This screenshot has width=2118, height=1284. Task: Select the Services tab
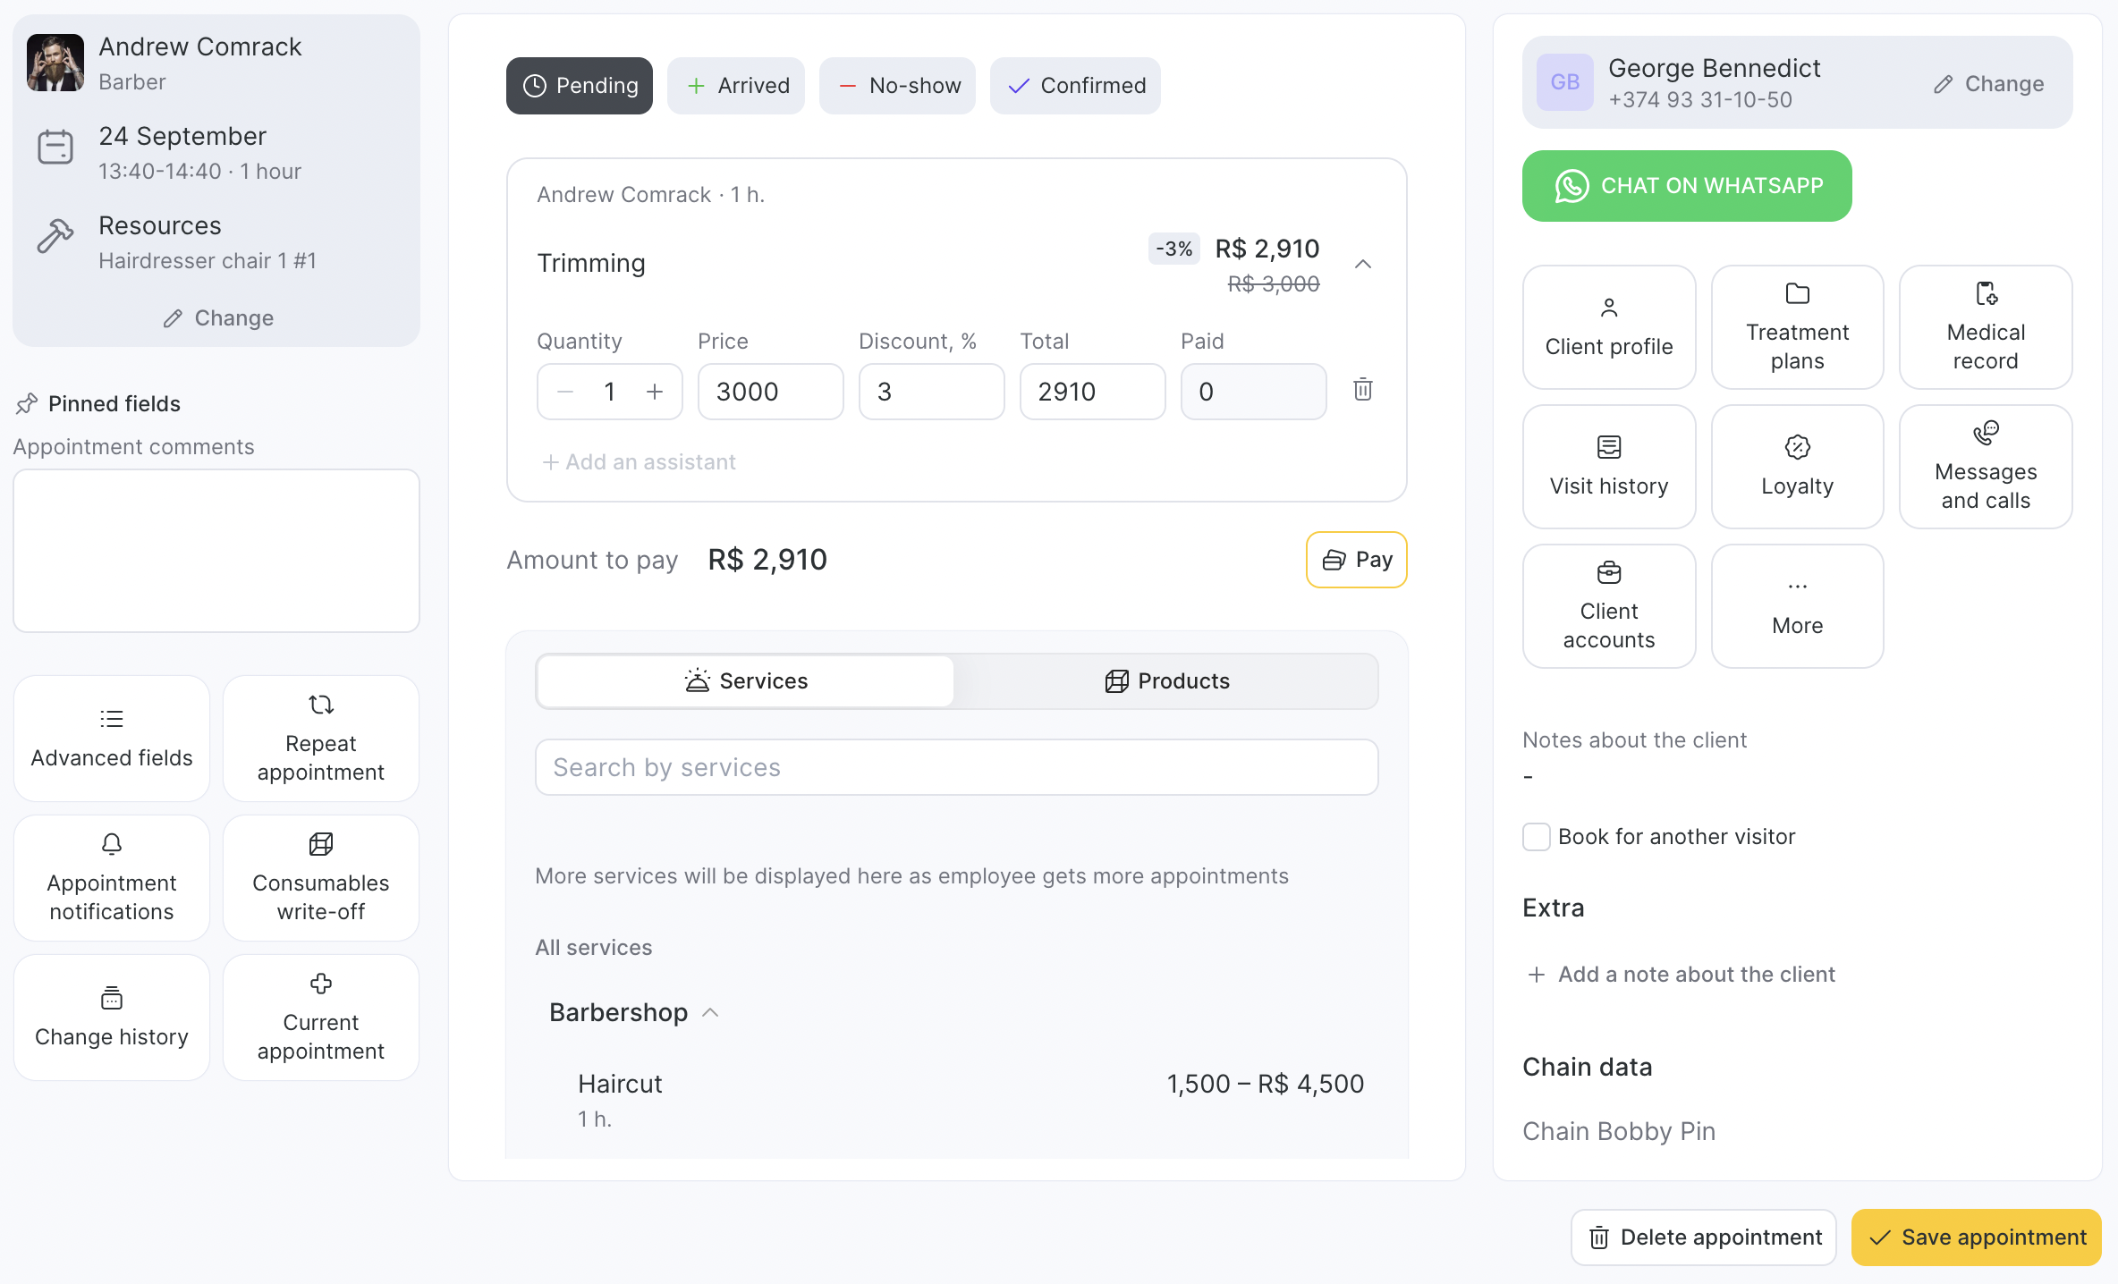[x=746, y=681]
